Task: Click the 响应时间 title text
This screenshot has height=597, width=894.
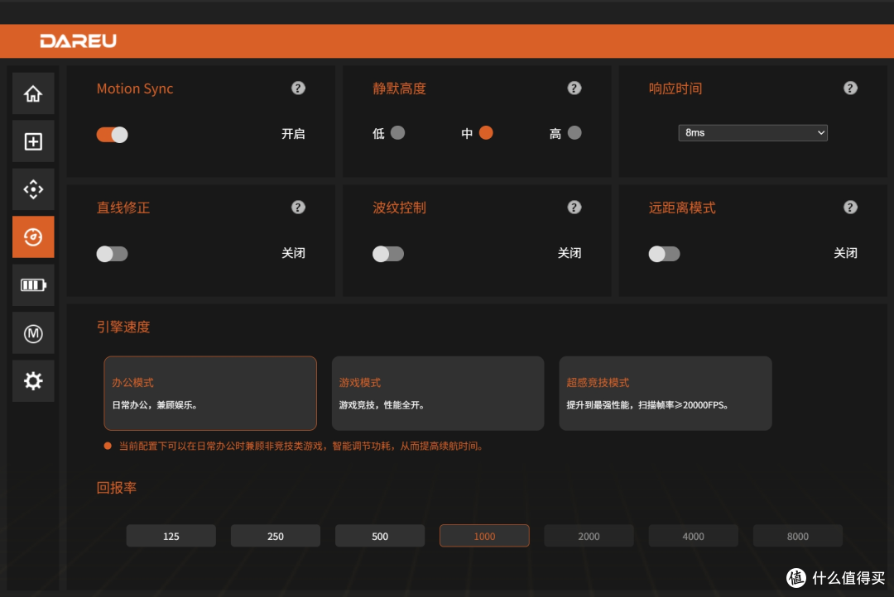Action: [675, 88]
